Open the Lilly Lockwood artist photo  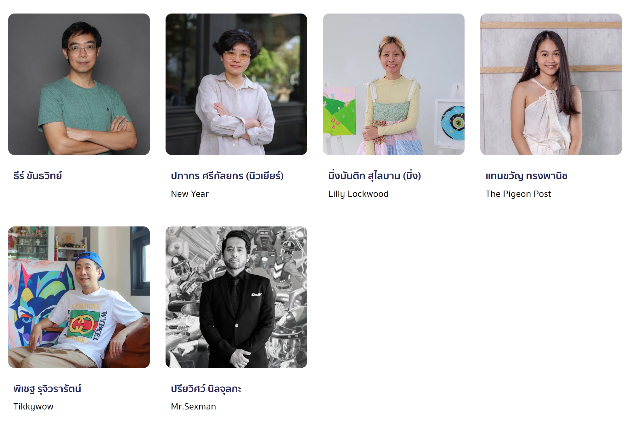394,84
